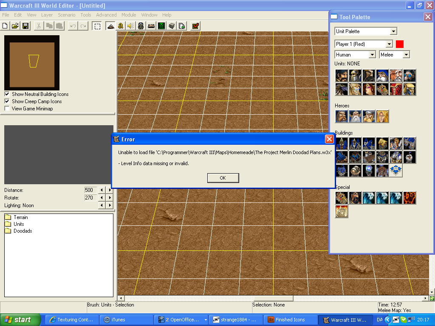Image resolution: width=435 pixels, height=326 pixels.
Task: Select the Flying Machine pilot icon
Action: [x=410, y=76]
